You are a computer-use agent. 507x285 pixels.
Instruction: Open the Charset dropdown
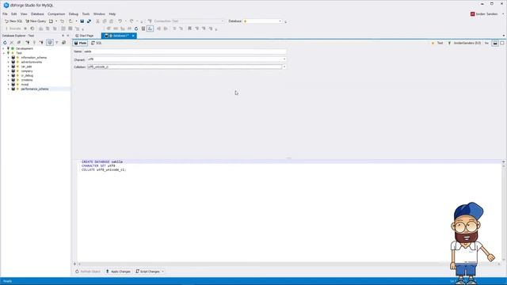coord(284,59)
